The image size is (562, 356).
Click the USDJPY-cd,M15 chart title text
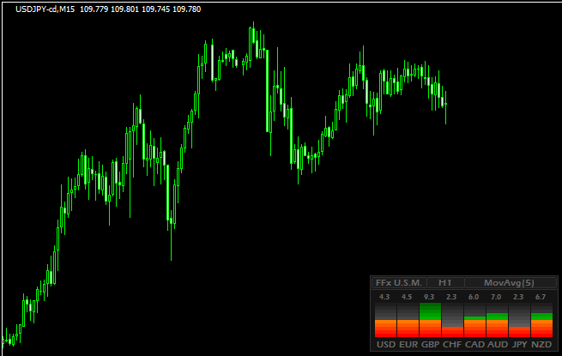click(x=47, y=8)
